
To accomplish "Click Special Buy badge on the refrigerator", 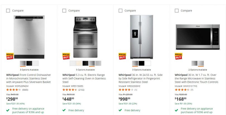I will pyautogui.click(x=122, y=56).
